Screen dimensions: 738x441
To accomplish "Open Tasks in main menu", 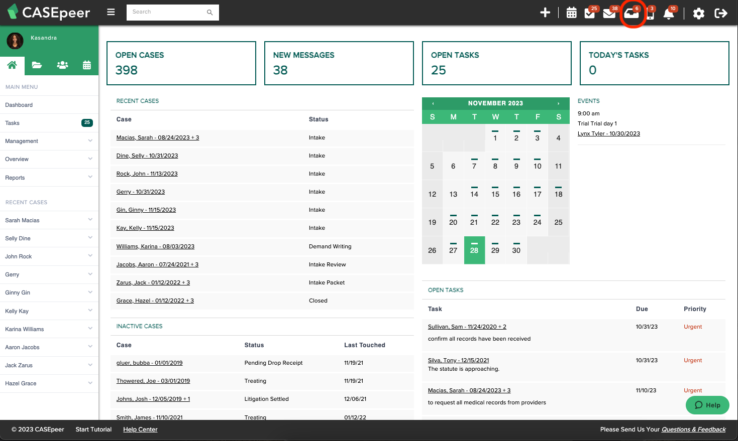I will pos(49,123).
